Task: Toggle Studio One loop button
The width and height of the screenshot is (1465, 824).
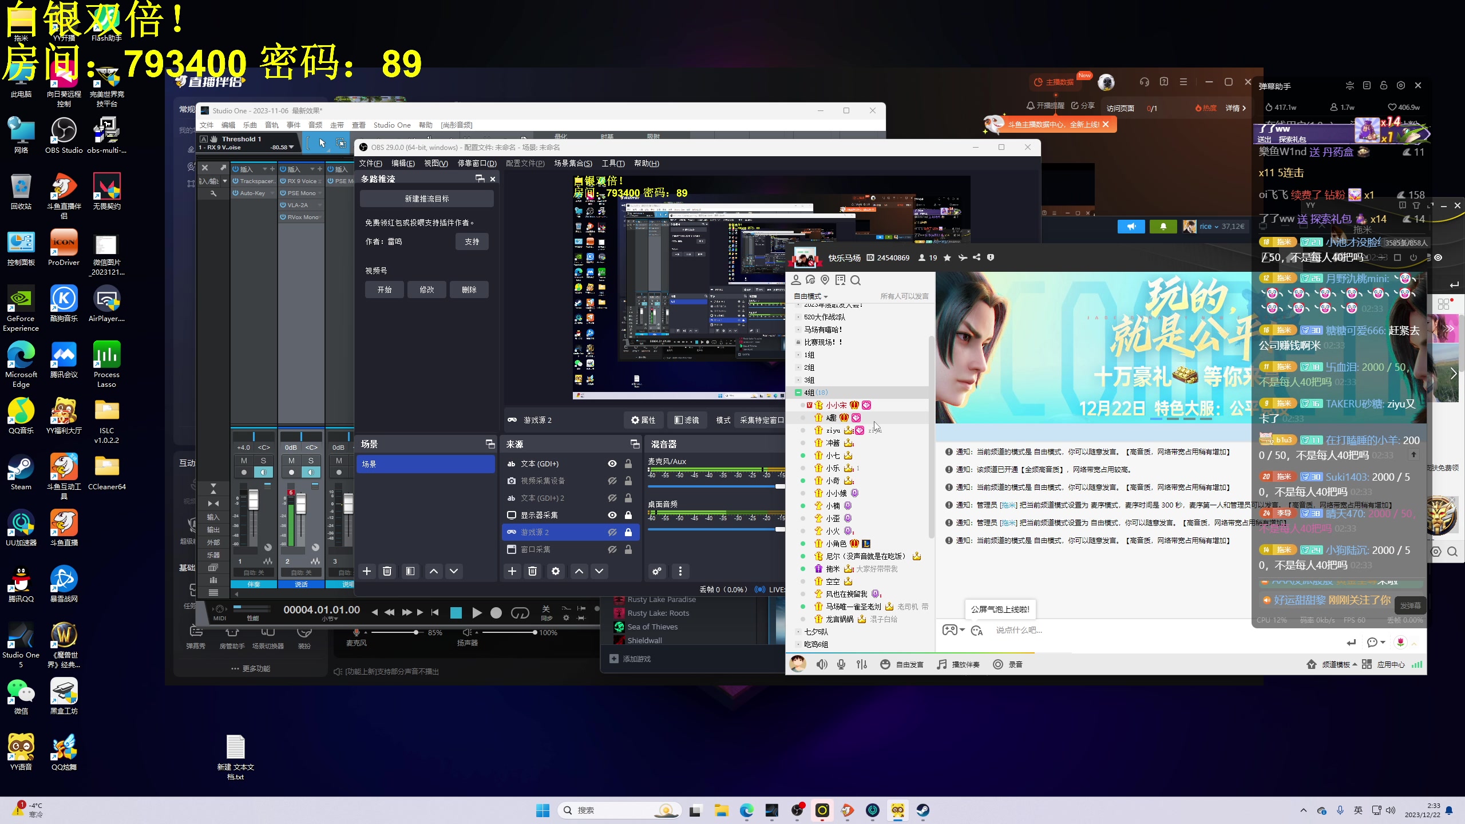Action: [520, 613]
